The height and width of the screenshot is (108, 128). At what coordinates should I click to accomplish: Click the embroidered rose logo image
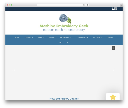coord(65,19)
